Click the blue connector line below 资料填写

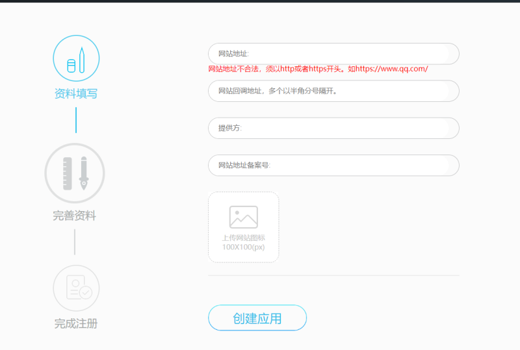(76, 120)
